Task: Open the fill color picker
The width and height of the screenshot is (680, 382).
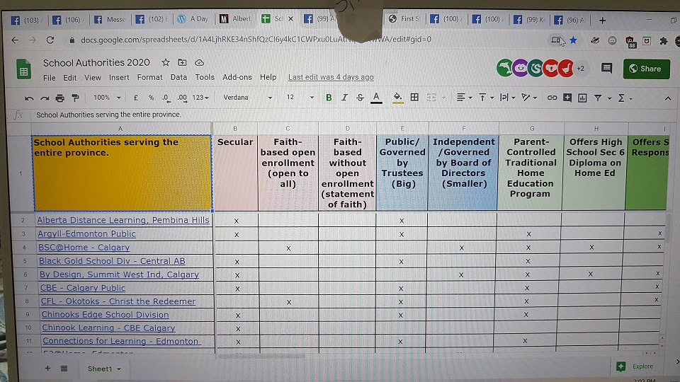Action: pyautogui.click(x=397, y=98)
